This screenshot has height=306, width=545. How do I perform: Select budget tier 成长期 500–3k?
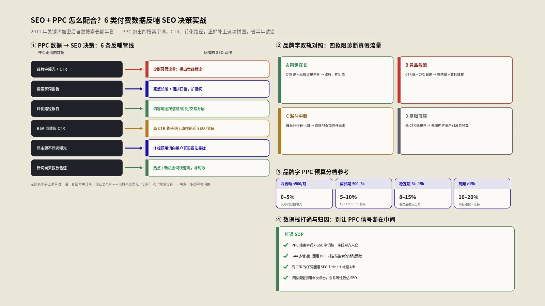(363, 193)
